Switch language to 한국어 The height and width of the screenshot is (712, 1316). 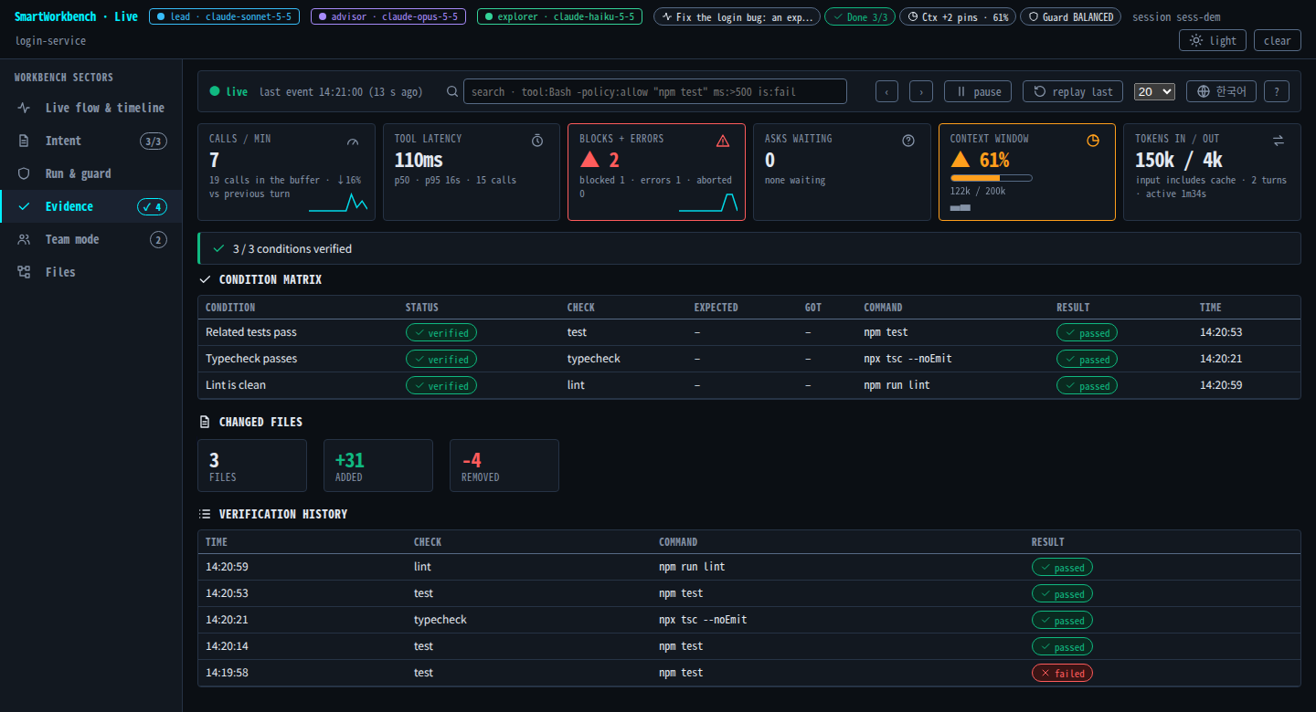pos(1221,91)
